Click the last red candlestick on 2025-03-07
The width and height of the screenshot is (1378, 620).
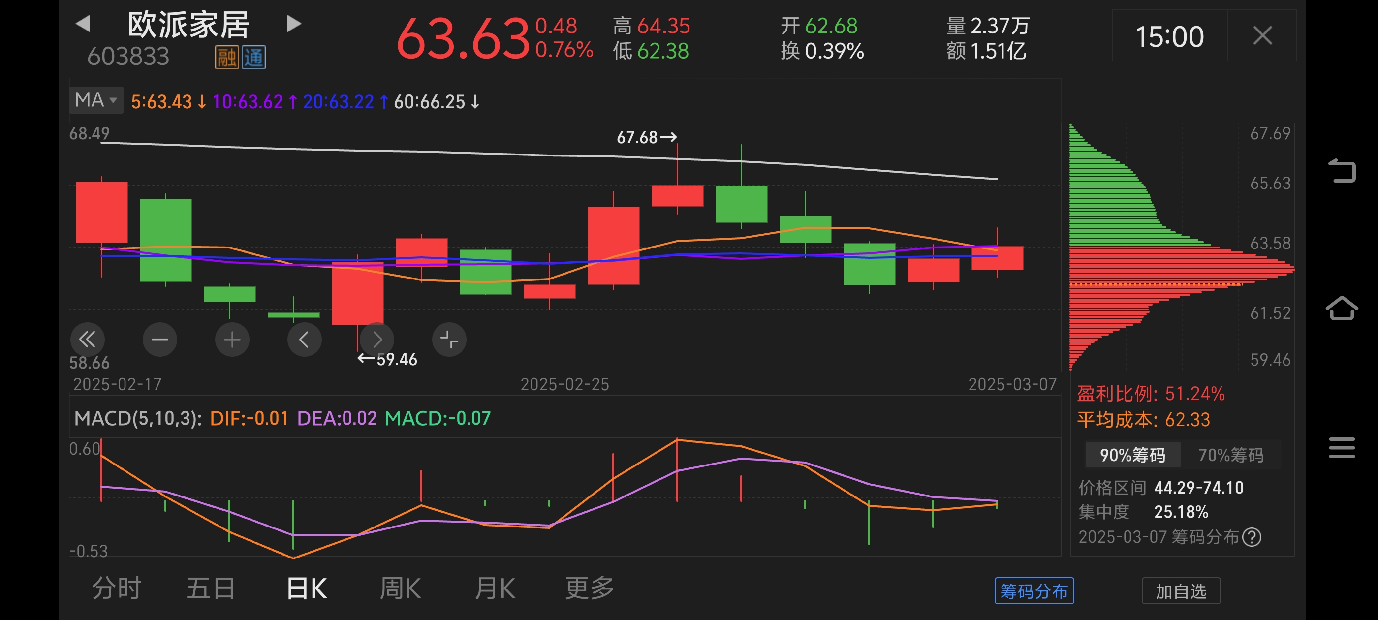point(997,258)
